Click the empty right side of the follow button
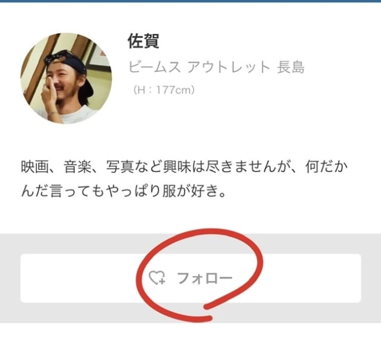 pyautogui.click(x=311, y=278)
